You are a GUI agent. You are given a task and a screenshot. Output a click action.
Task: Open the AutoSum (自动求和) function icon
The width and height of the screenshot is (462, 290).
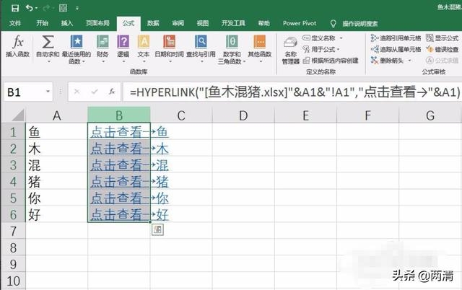coord(48,45)
